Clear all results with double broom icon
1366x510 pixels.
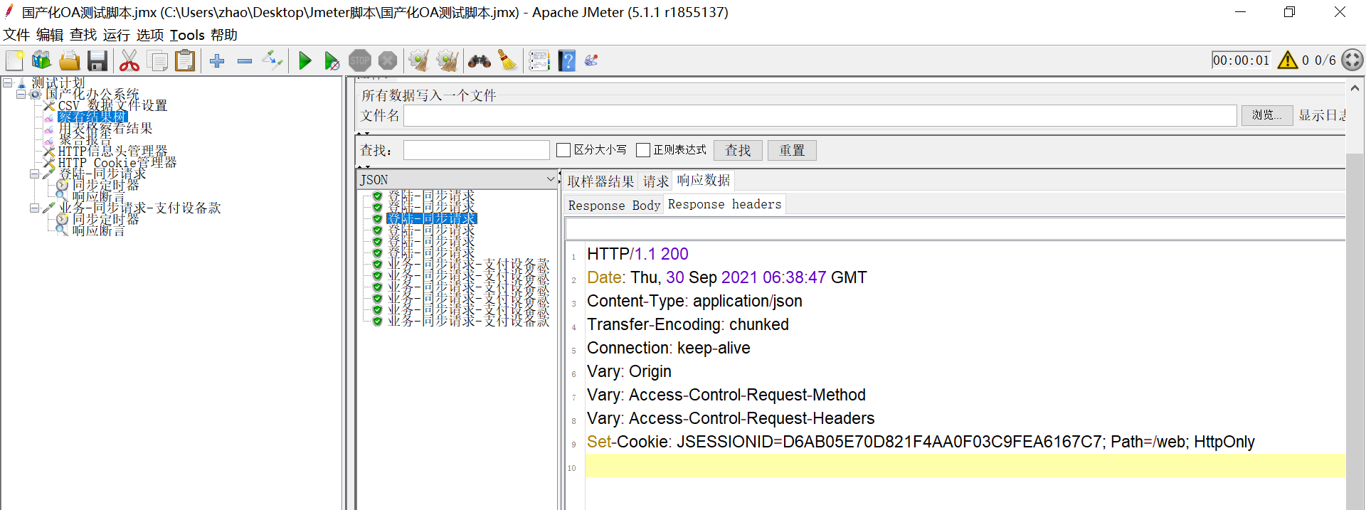pos(448,60)
